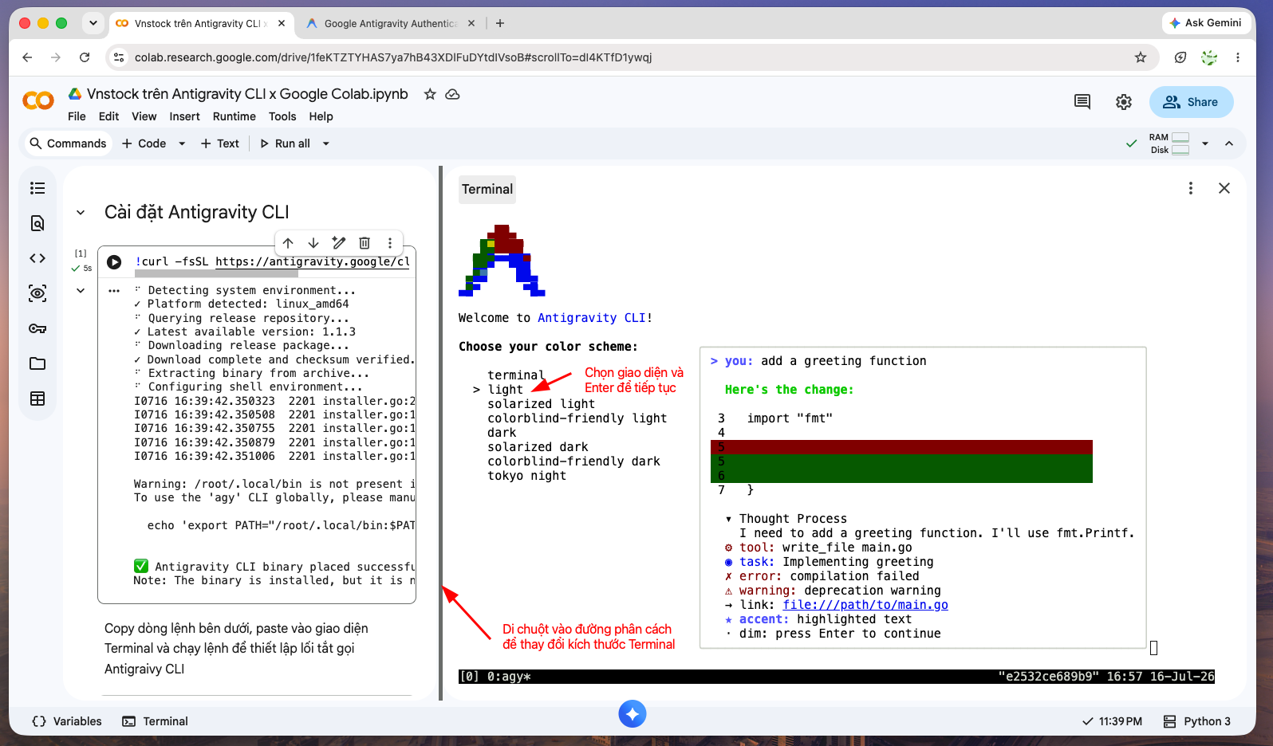Open the RAM/Disk resources dropdown
The width and height of the screenshot is (1273, 746).
1205,143
